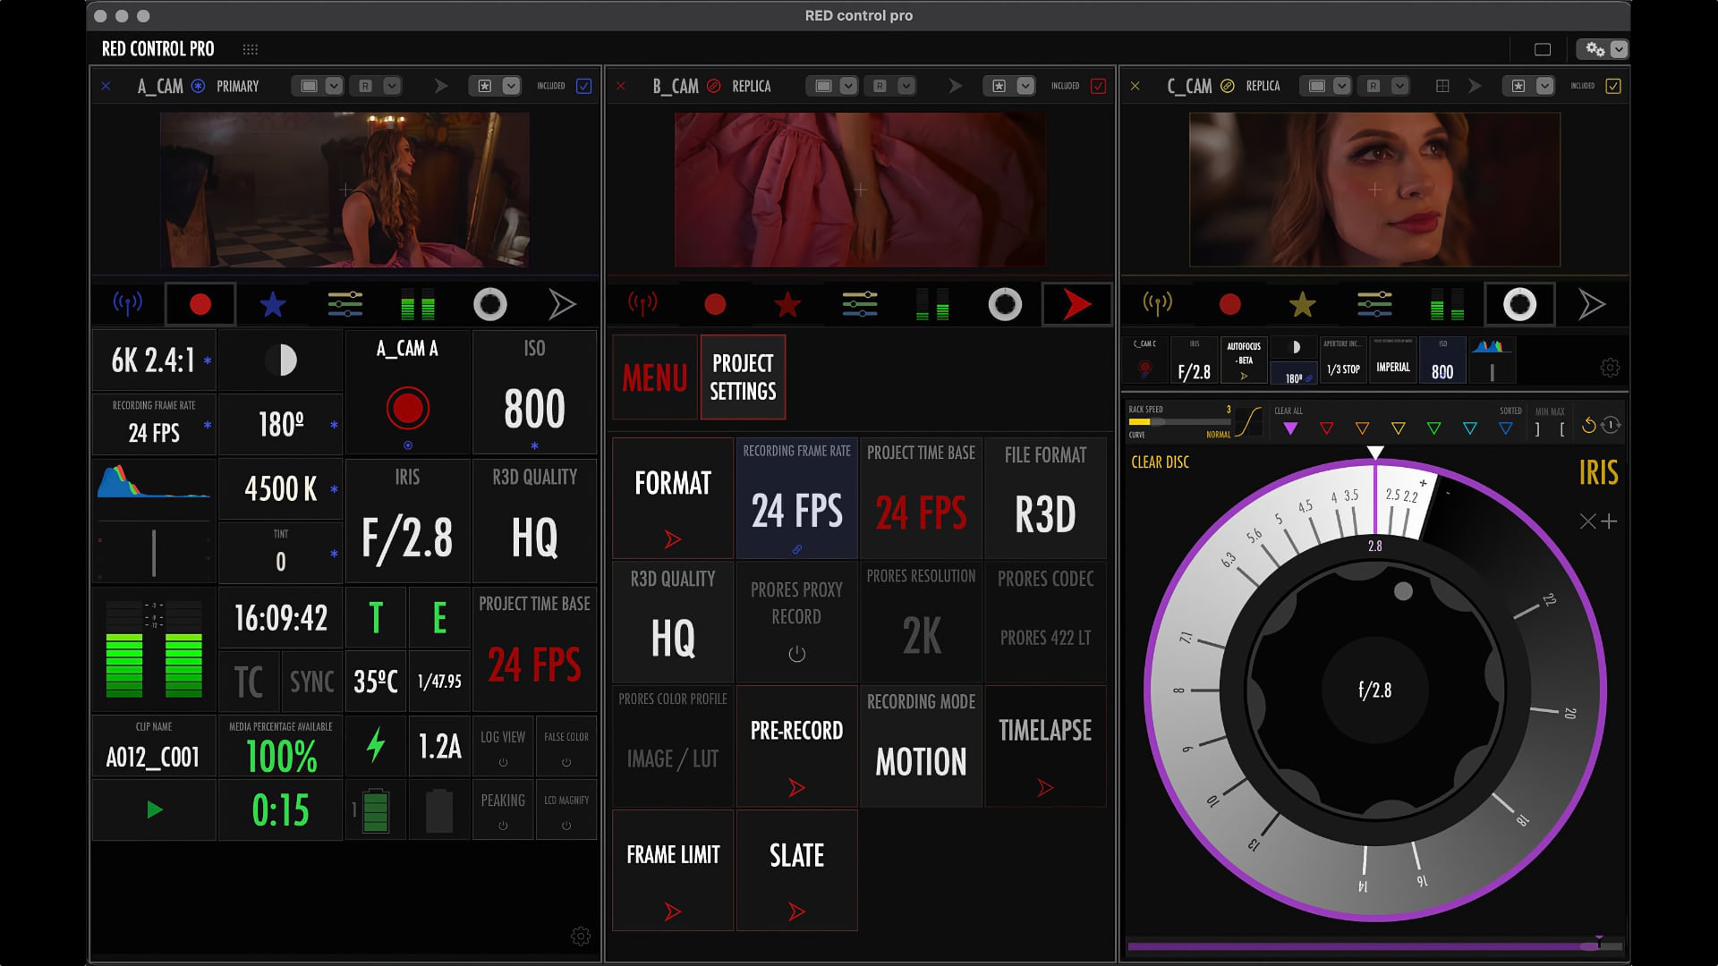Open the SLATE submenu
1718x966 pixels.
coord(796,870)
